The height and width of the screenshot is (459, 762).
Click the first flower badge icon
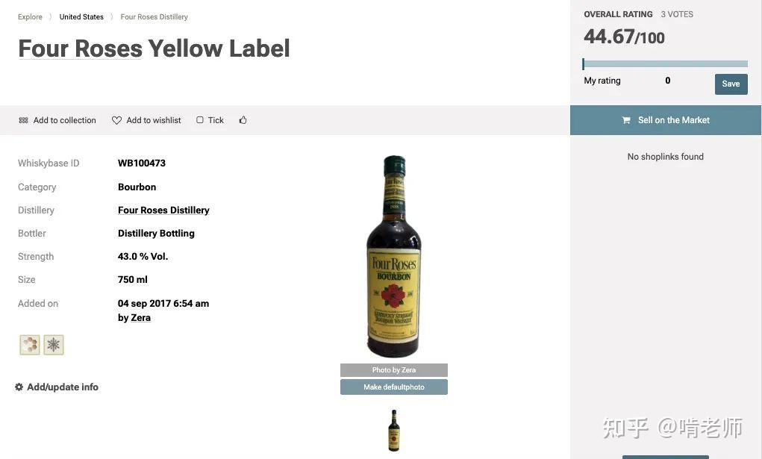(30, 345)
